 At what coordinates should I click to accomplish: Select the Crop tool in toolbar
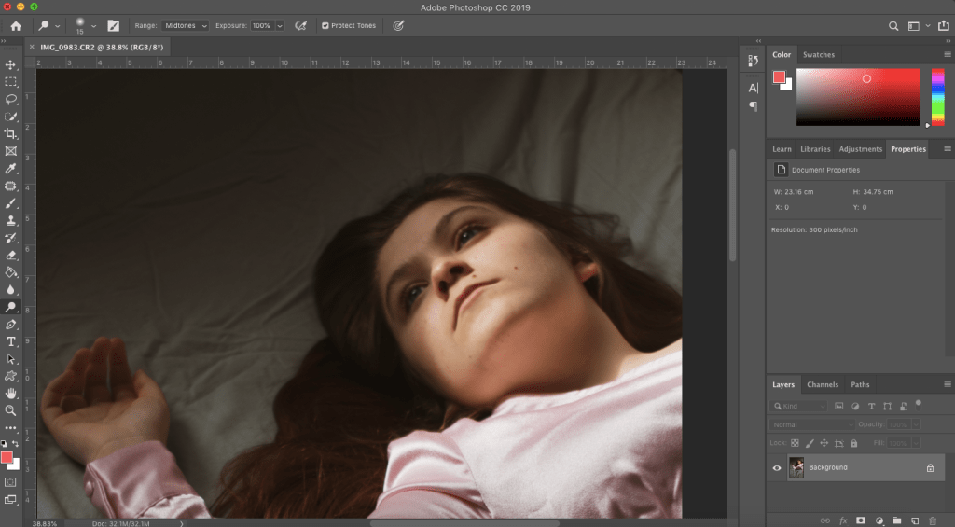point(11,133)
